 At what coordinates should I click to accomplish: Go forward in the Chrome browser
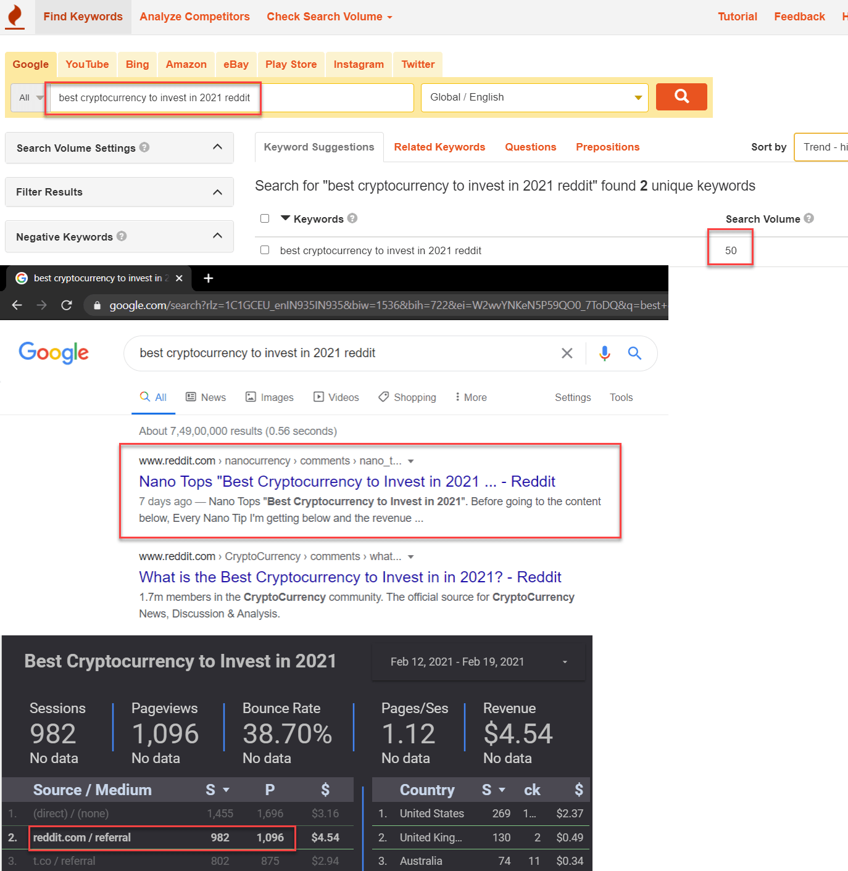41,305
